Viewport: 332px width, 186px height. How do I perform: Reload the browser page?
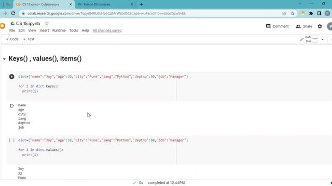[x=13, y=13]
